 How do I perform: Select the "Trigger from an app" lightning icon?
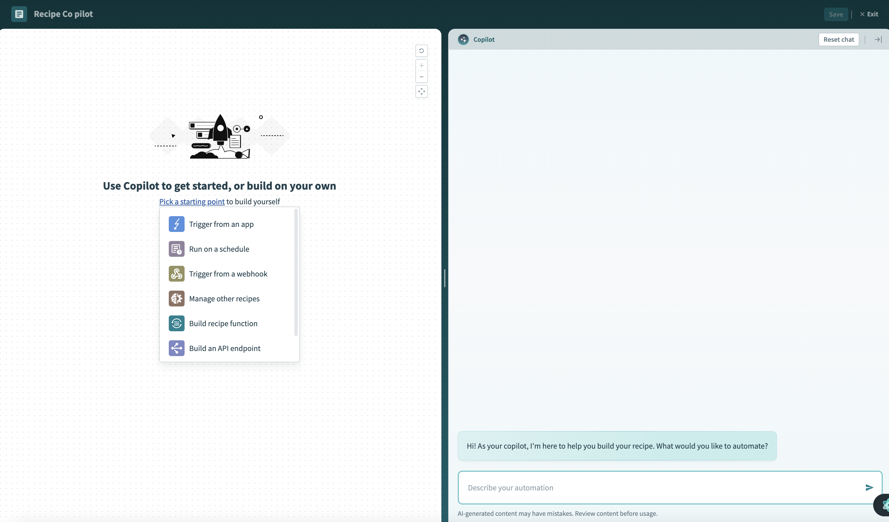pos(176,224)
